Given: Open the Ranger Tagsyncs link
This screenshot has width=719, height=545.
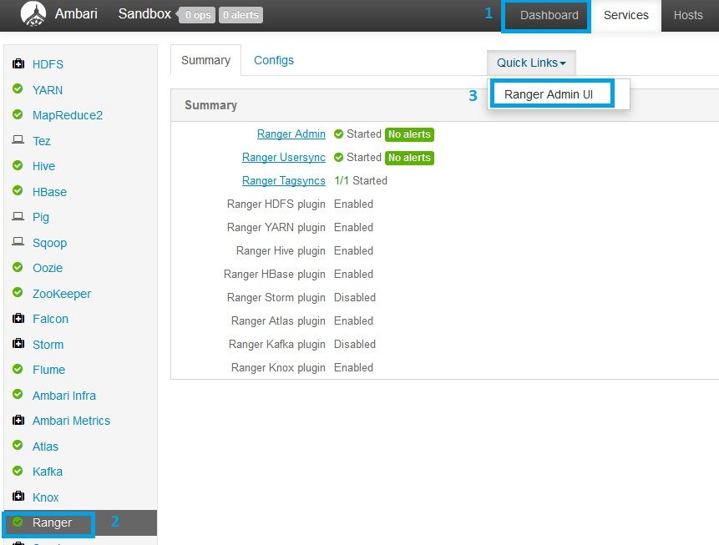Looking at the screenshot, I should pos(284,180).
